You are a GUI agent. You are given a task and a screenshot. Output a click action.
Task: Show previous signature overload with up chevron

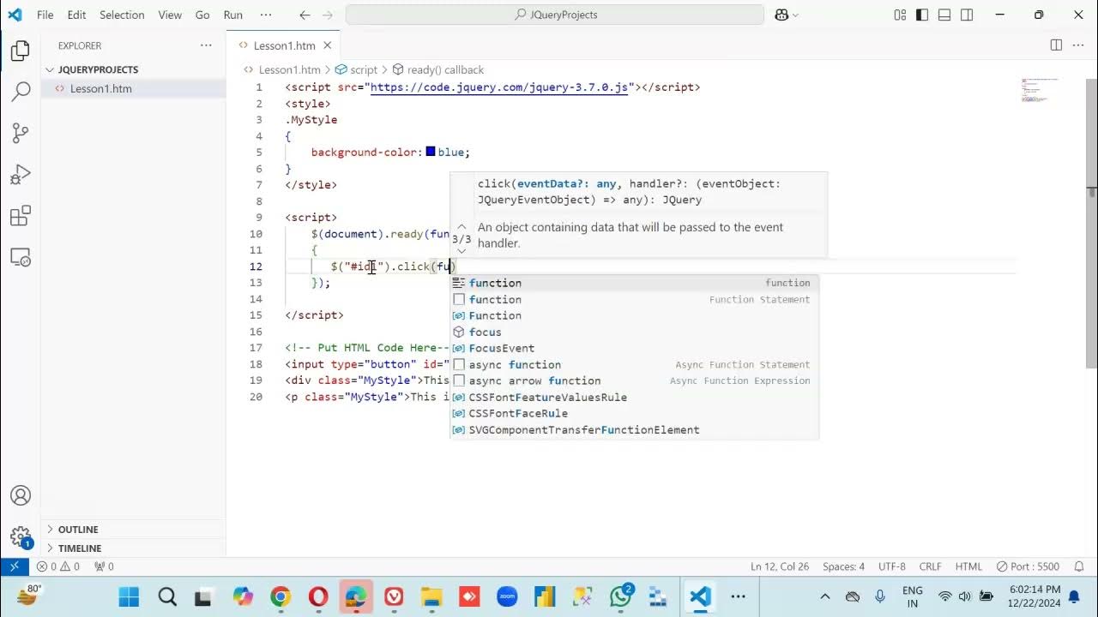click(462, 227)
